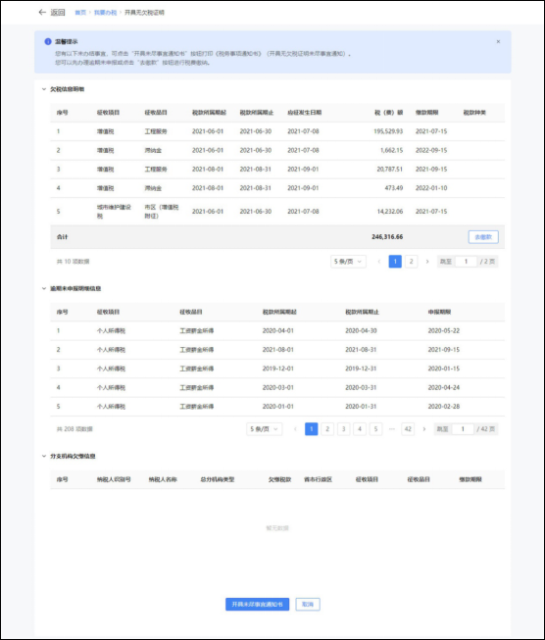Next page arrow in overdue filings pagination
545x640 pixels.
click(424, 429)
